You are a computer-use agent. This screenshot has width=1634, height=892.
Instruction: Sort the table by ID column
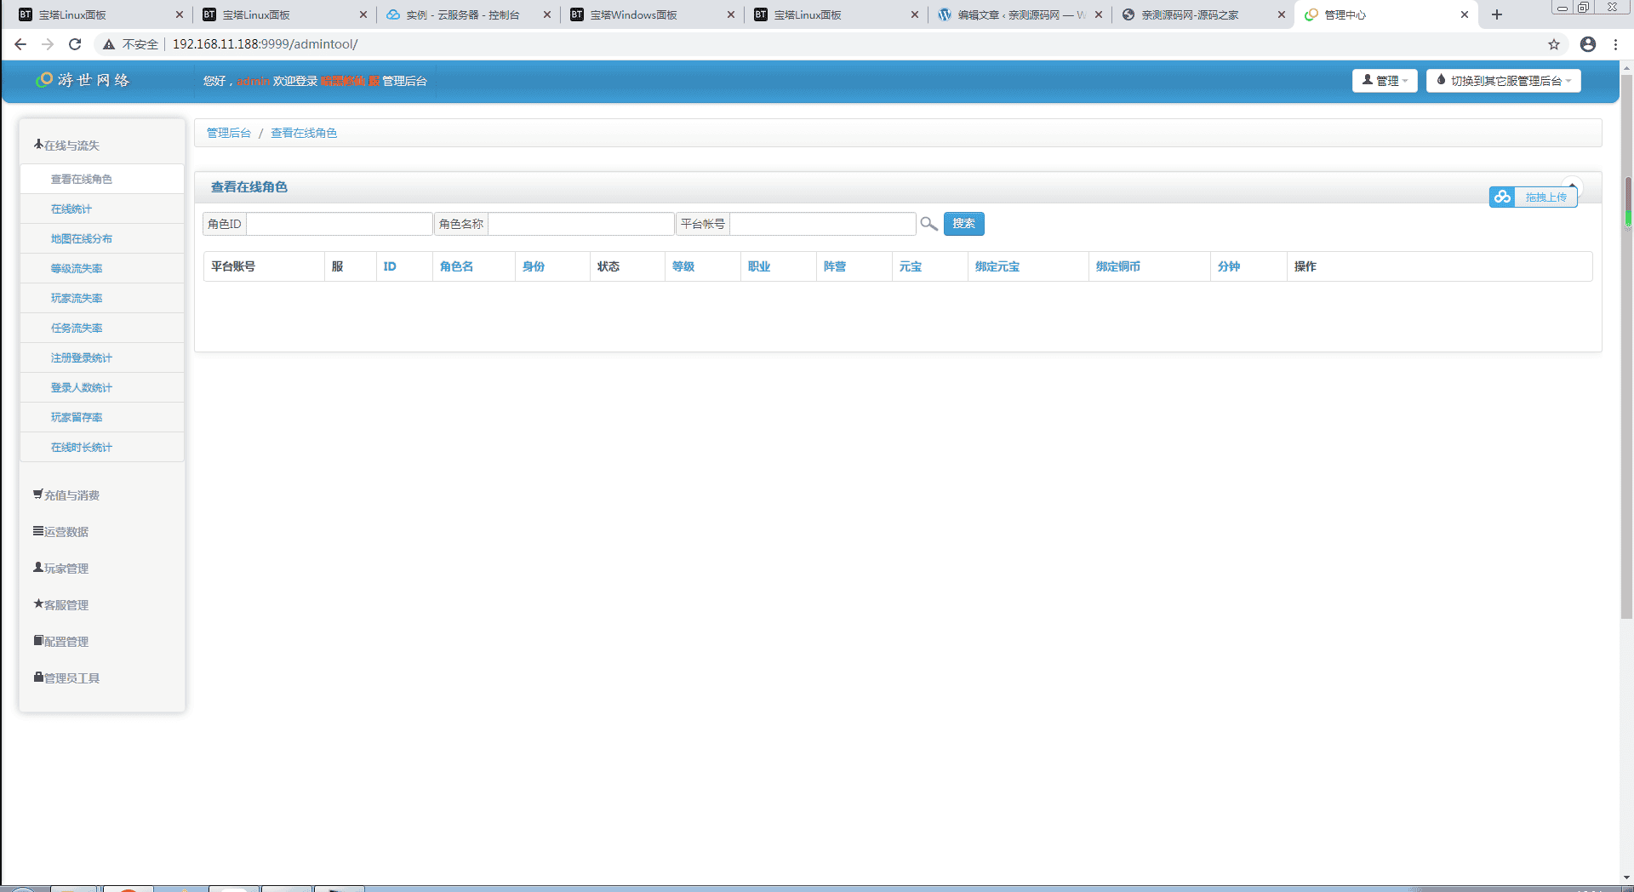(x=390, y=266)
